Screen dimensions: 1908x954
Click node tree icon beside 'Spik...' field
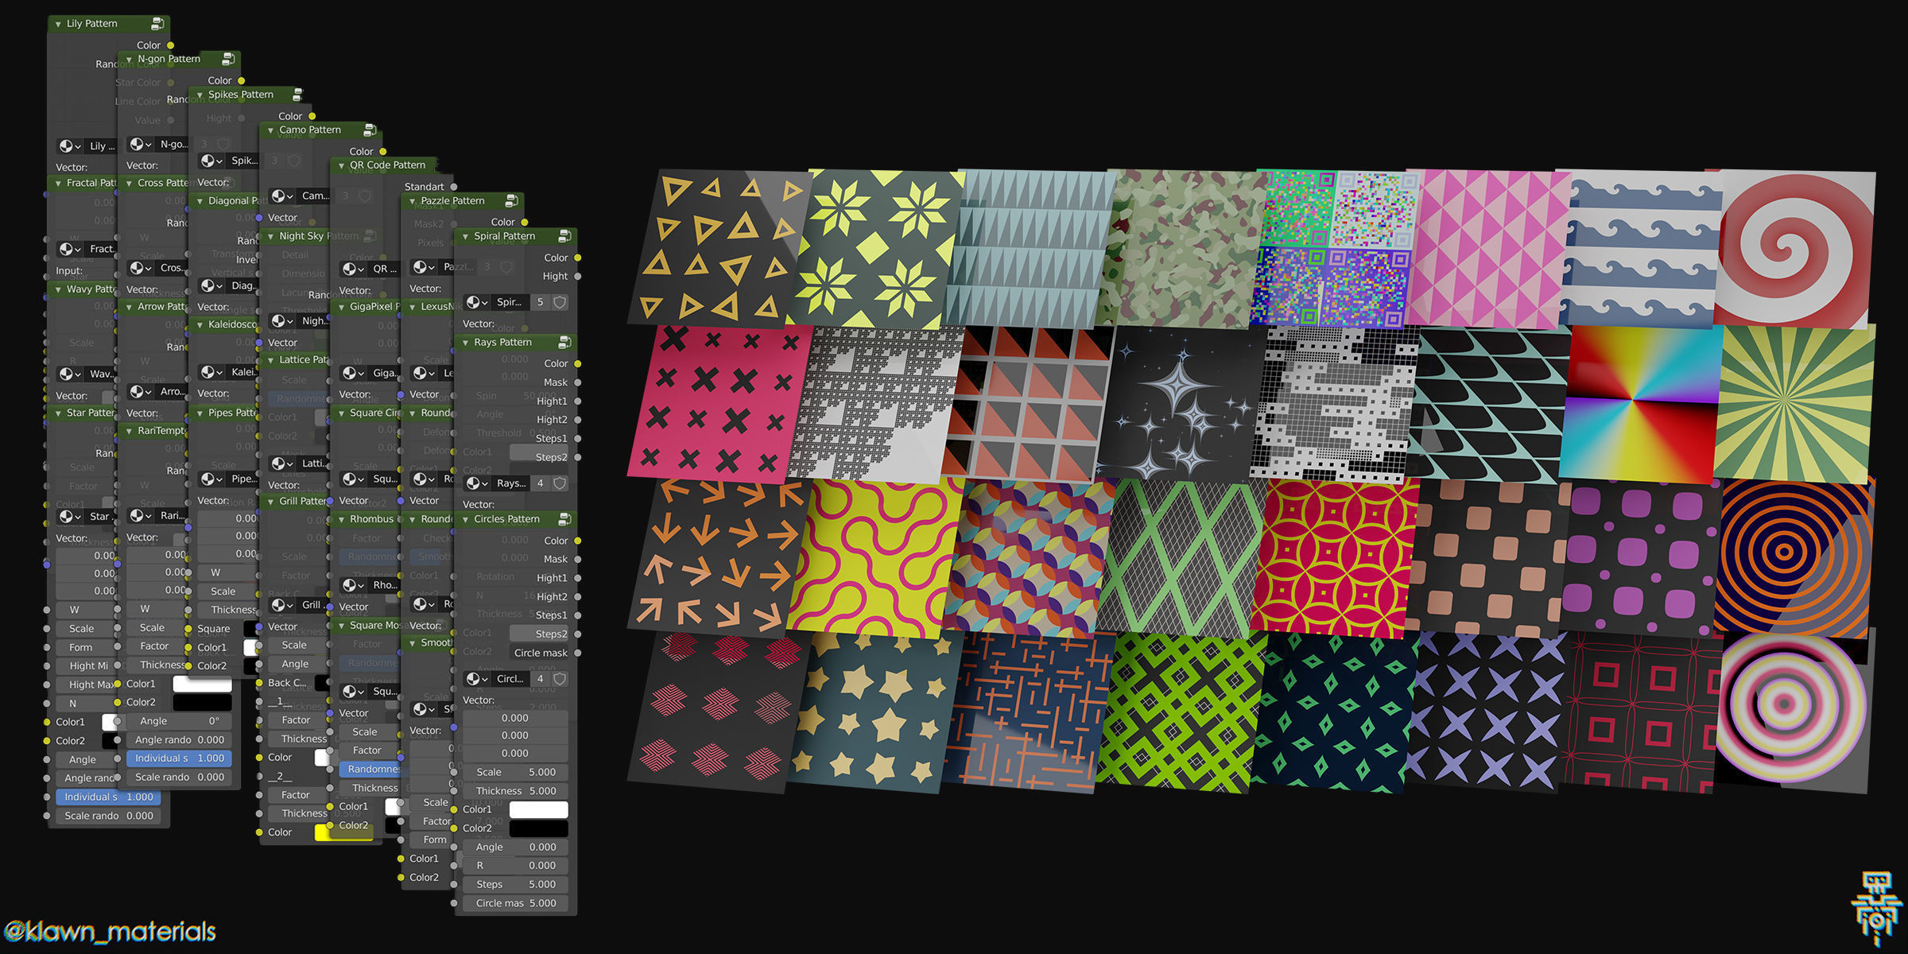click(x=211, y=161)
